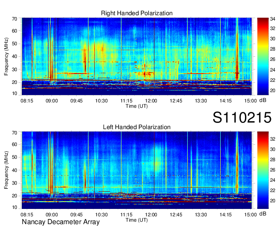Click the "15:00" tick under Right Handed plot
280x227 pixels.
pyautogui.click(x=250, y=101)
